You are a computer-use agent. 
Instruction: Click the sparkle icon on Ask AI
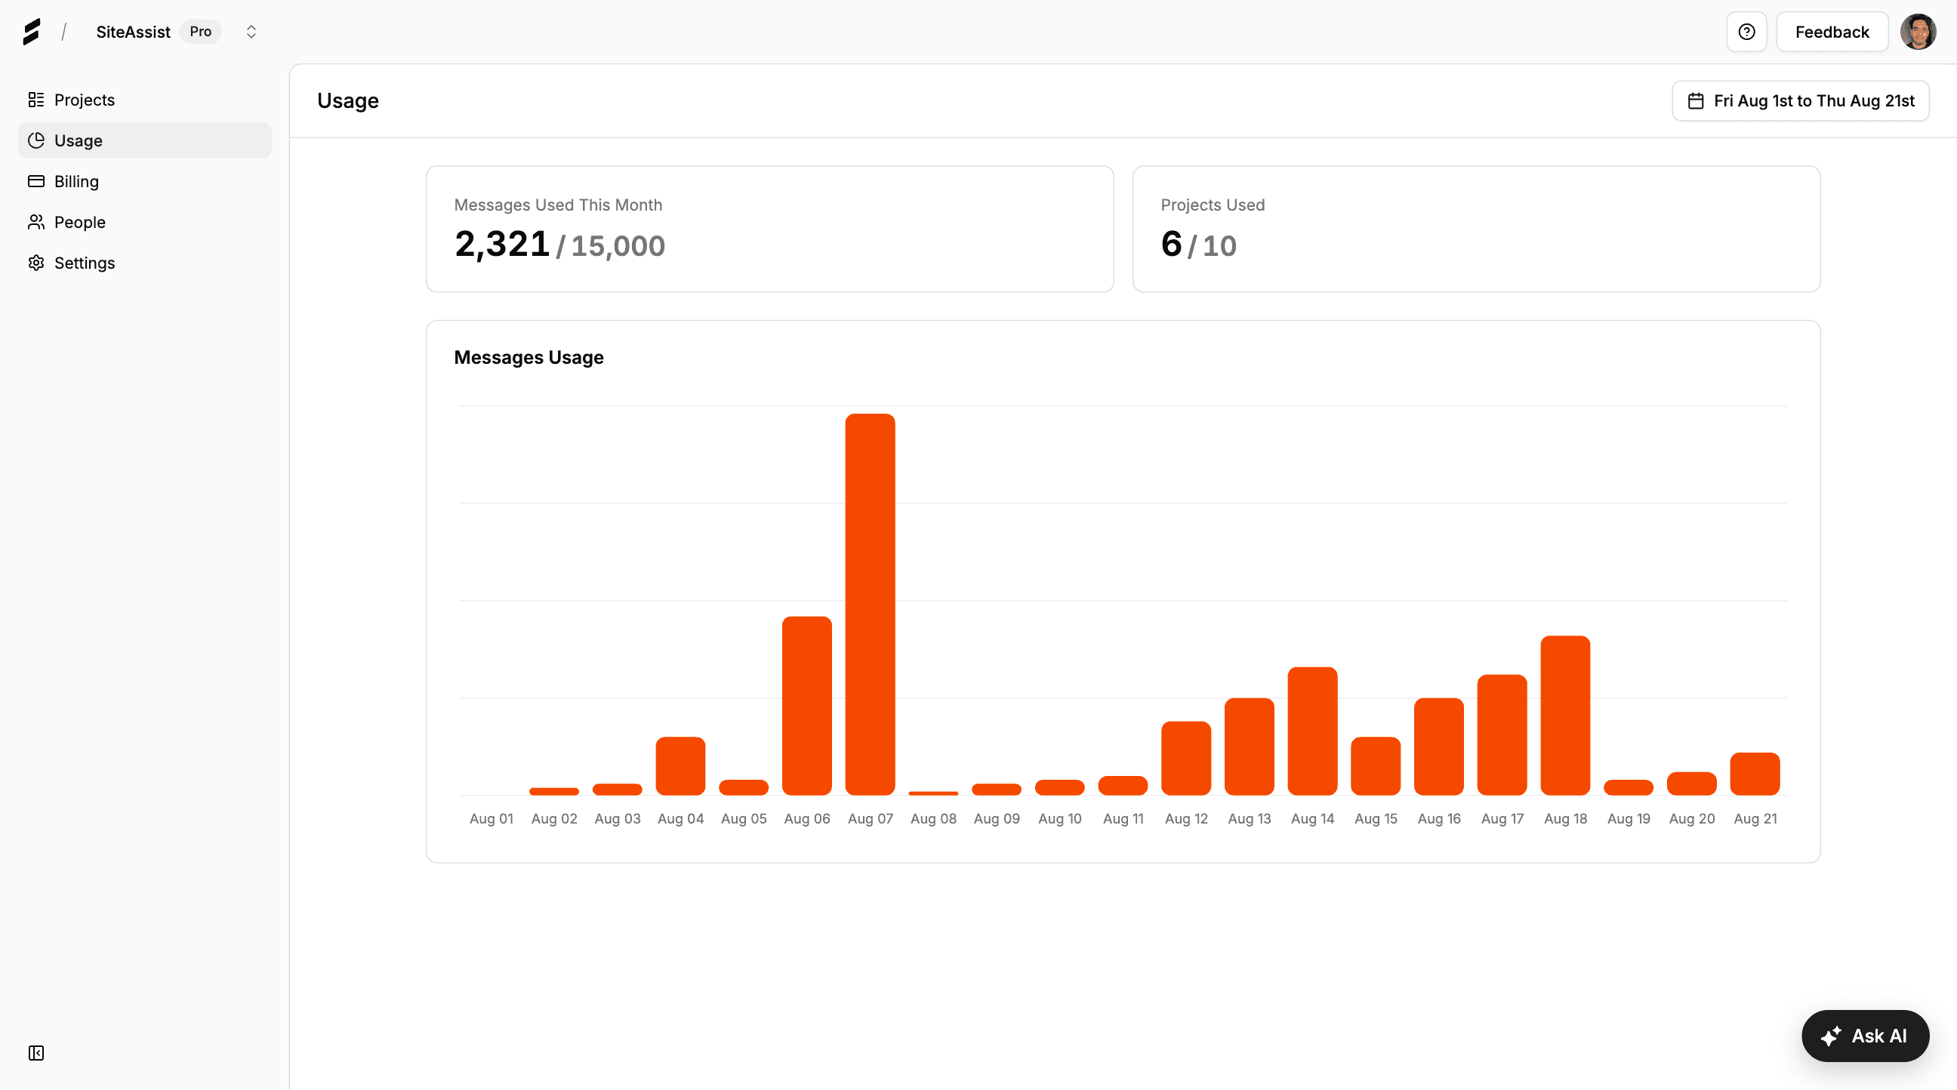[x=1832, y=1036]
